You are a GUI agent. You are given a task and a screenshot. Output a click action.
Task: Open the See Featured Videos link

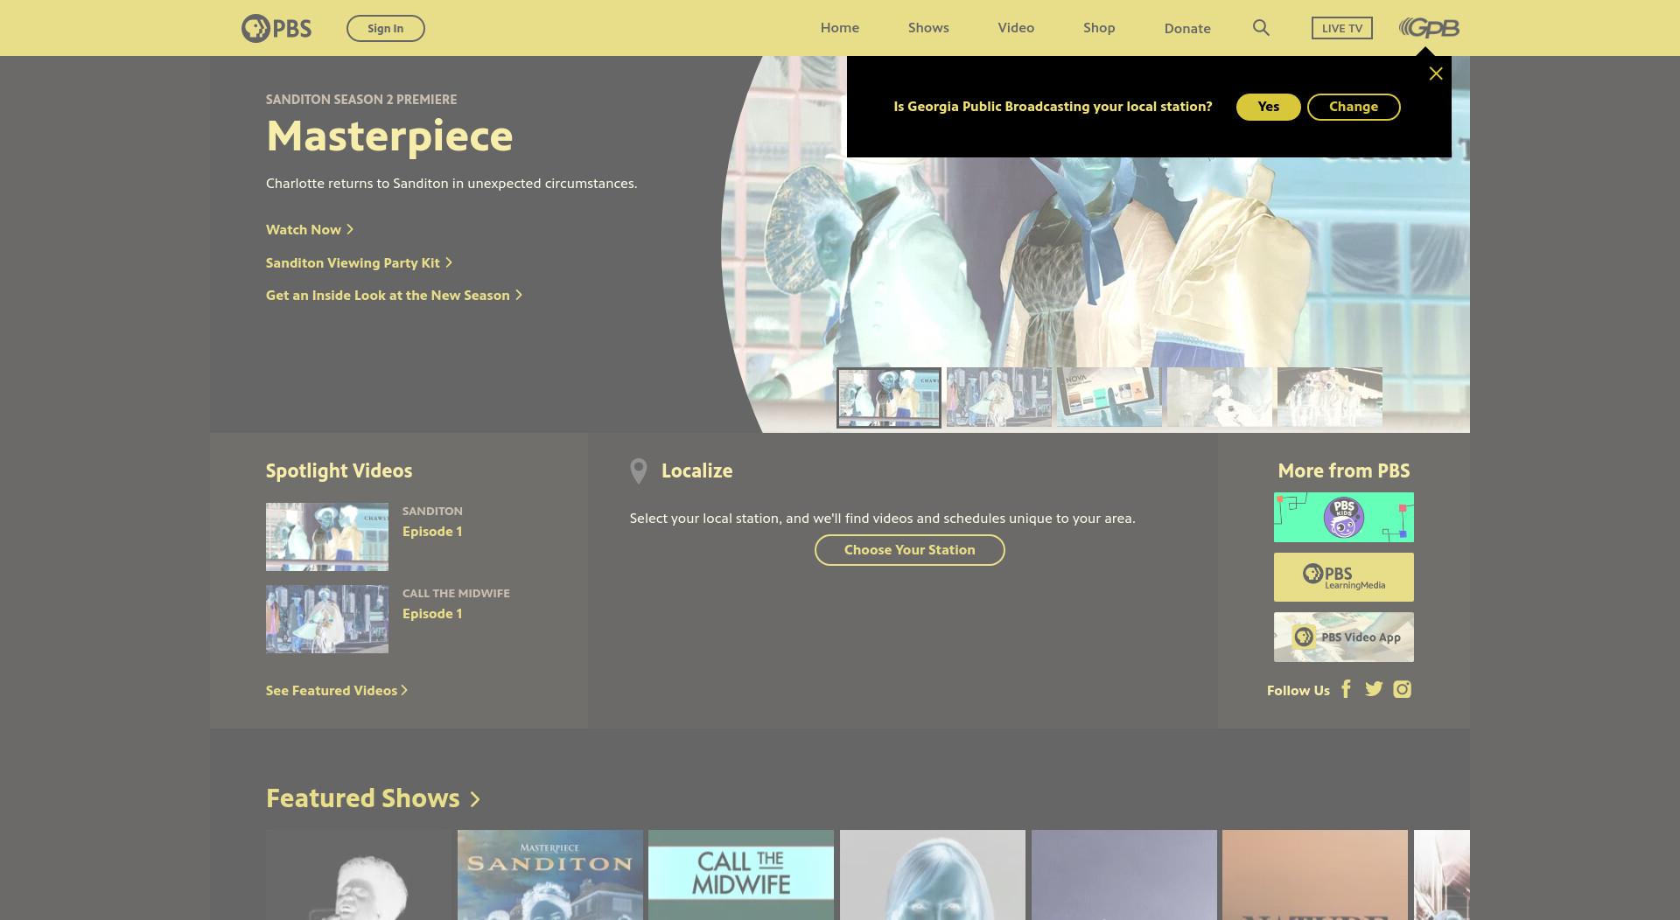click(x=337, y=691)
